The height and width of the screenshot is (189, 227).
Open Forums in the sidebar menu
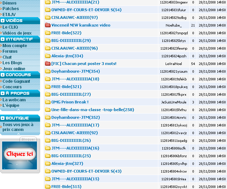click(10, 51)
